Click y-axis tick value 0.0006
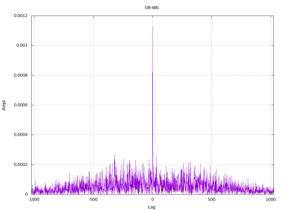The width and height of the screenshot is (282, 211). (x=21, y=105)
